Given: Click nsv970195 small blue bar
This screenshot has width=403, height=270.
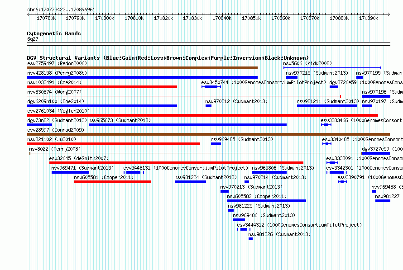Looking at the screenshot, I should (360, 77).
